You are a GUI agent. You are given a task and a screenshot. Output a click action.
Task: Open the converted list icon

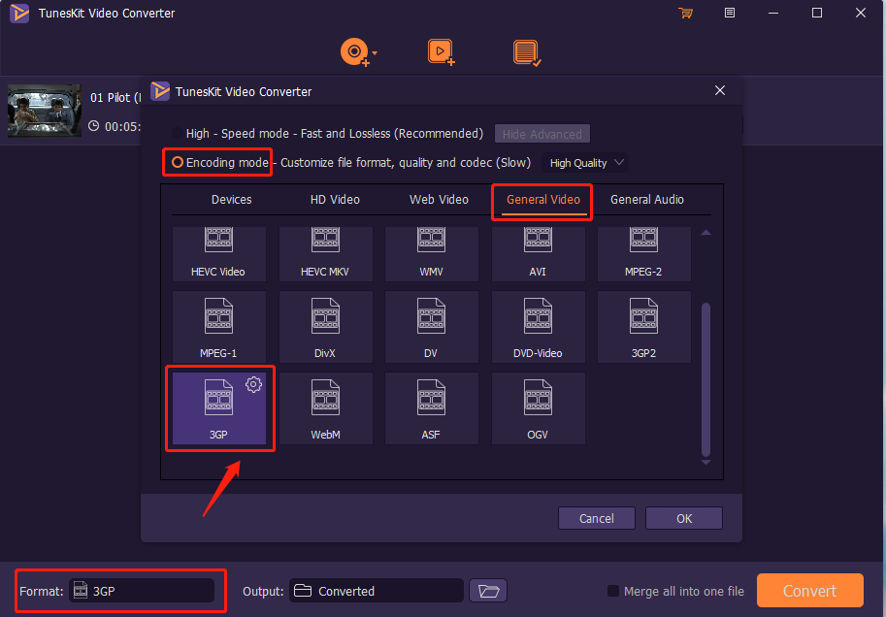527,52
